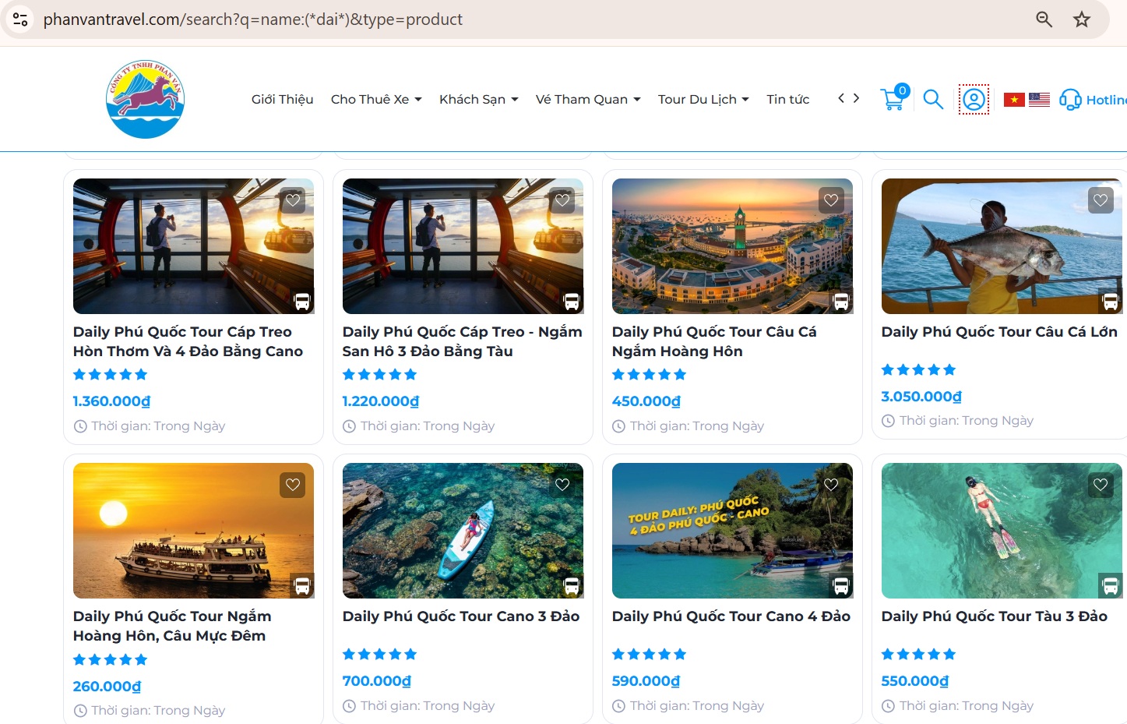Open Daily Phú Quốc Tour Tàu 3 Đảo title
1127x724 pixels.
tap(994, 616)
